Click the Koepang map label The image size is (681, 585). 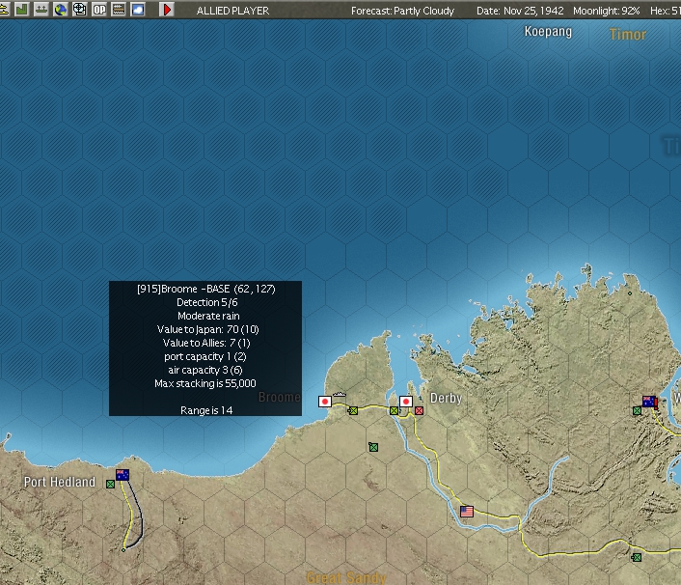[548, 32]
